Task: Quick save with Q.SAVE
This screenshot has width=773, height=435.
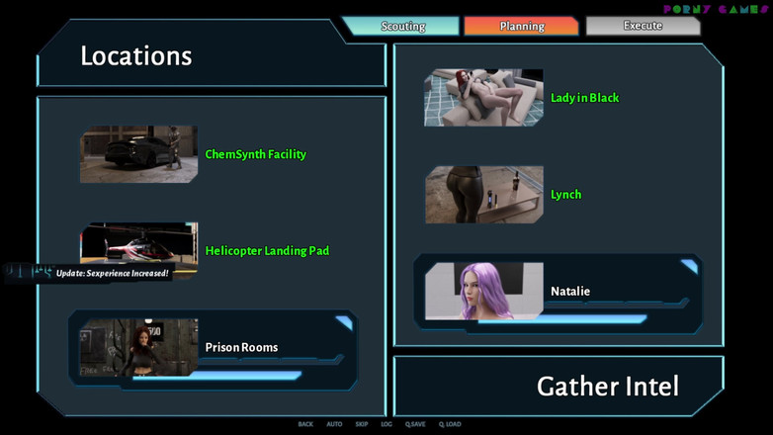Action: tap(415, 424)
